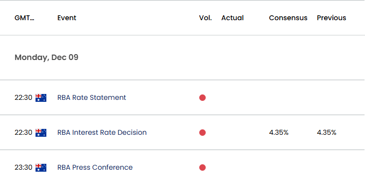Click the 22:30 time for Rate Statement
Screen dimensions: 365x183
(23, 97)
